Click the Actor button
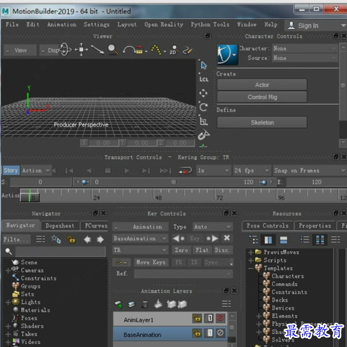347x347 pixels. click(x=262, y=85)
